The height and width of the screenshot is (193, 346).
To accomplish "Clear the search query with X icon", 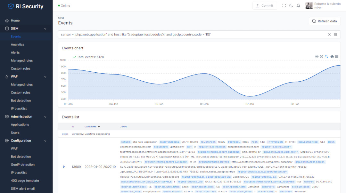I will [x=329, y=35].
